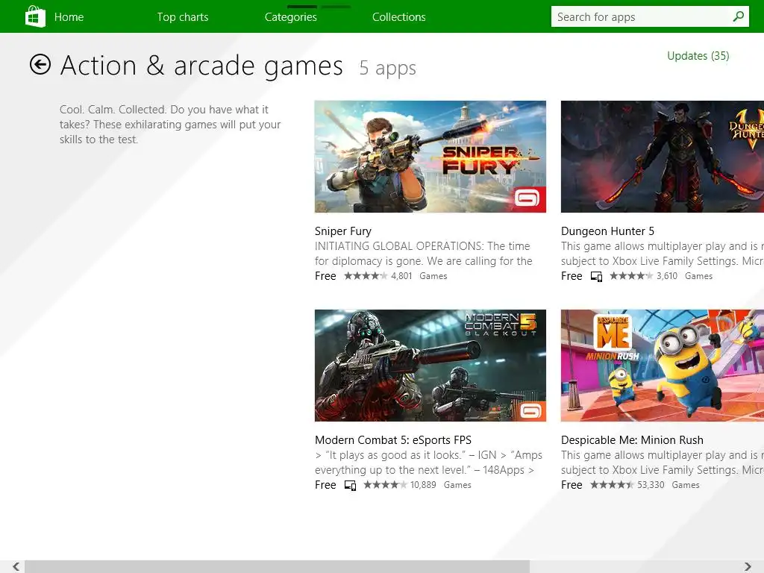The image size is (764, 573).
Task: Click the star rating of Despicable Me: Minion Rush
Action: click(x=612, y=485)
